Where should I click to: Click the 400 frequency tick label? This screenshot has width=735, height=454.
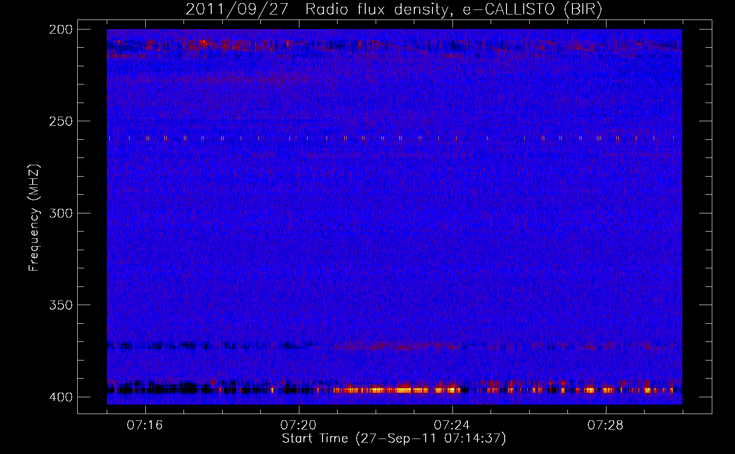[x=60, y=397]
